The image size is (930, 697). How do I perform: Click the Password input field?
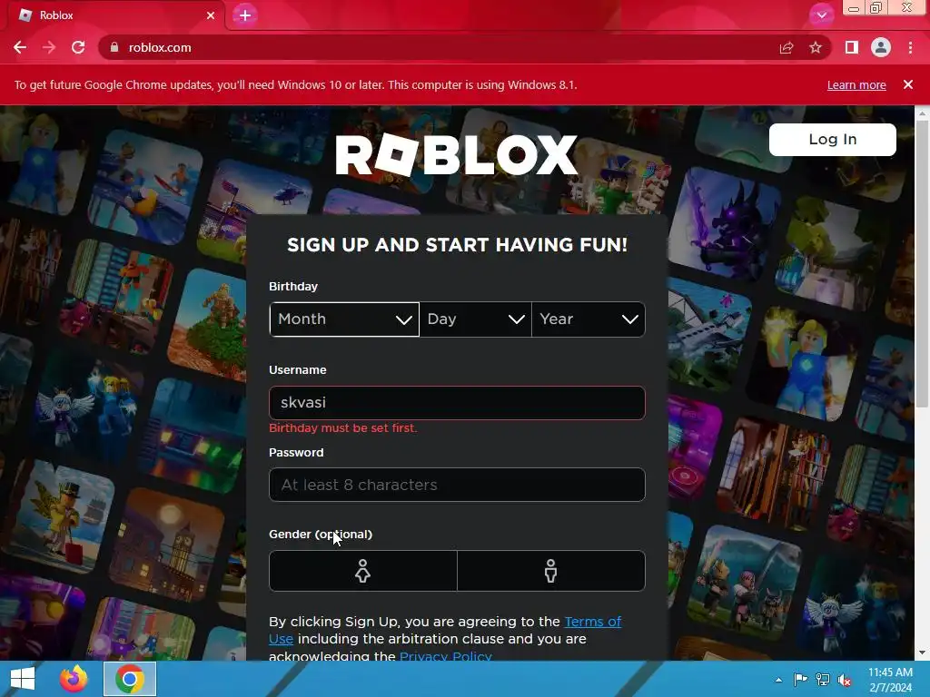(x=457, y=485)
